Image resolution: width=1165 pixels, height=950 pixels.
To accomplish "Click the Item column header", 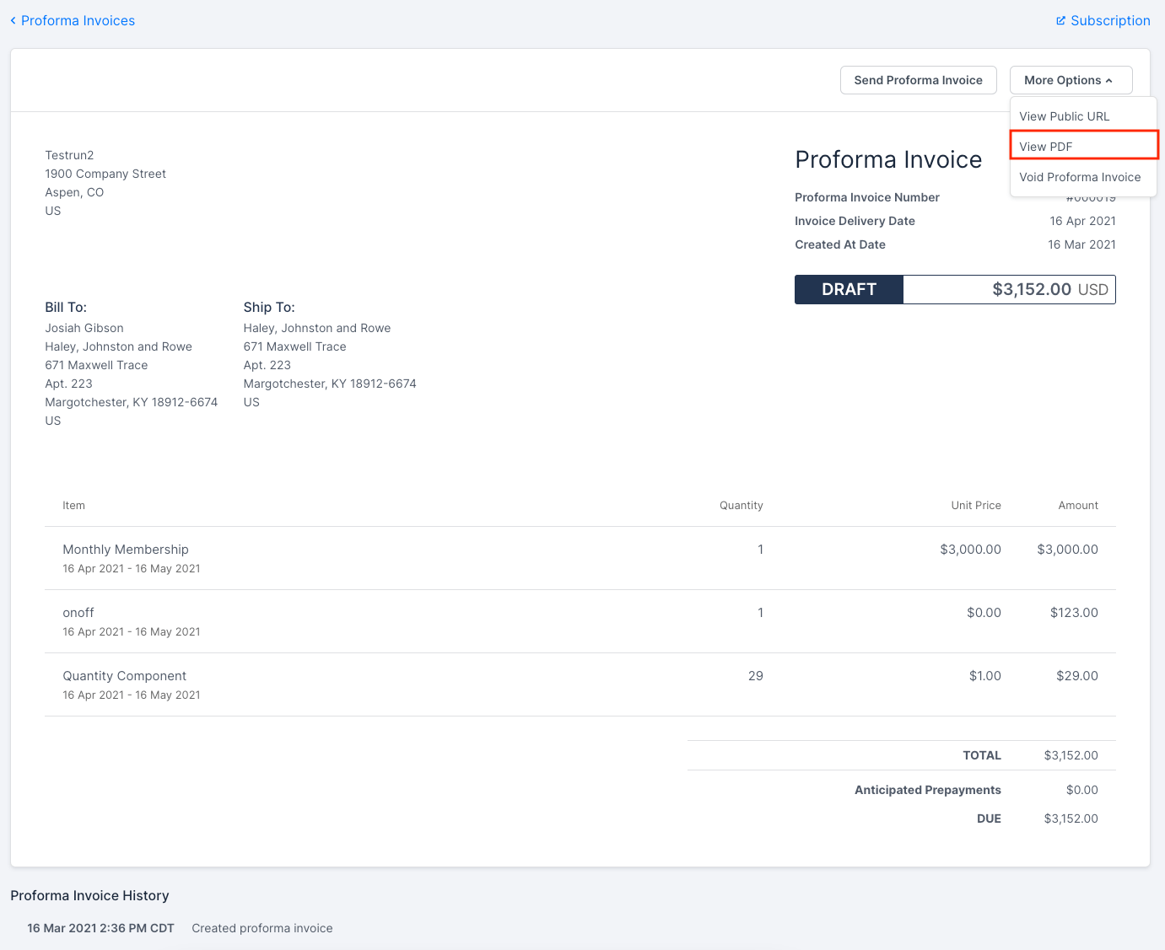I will 73,506.
